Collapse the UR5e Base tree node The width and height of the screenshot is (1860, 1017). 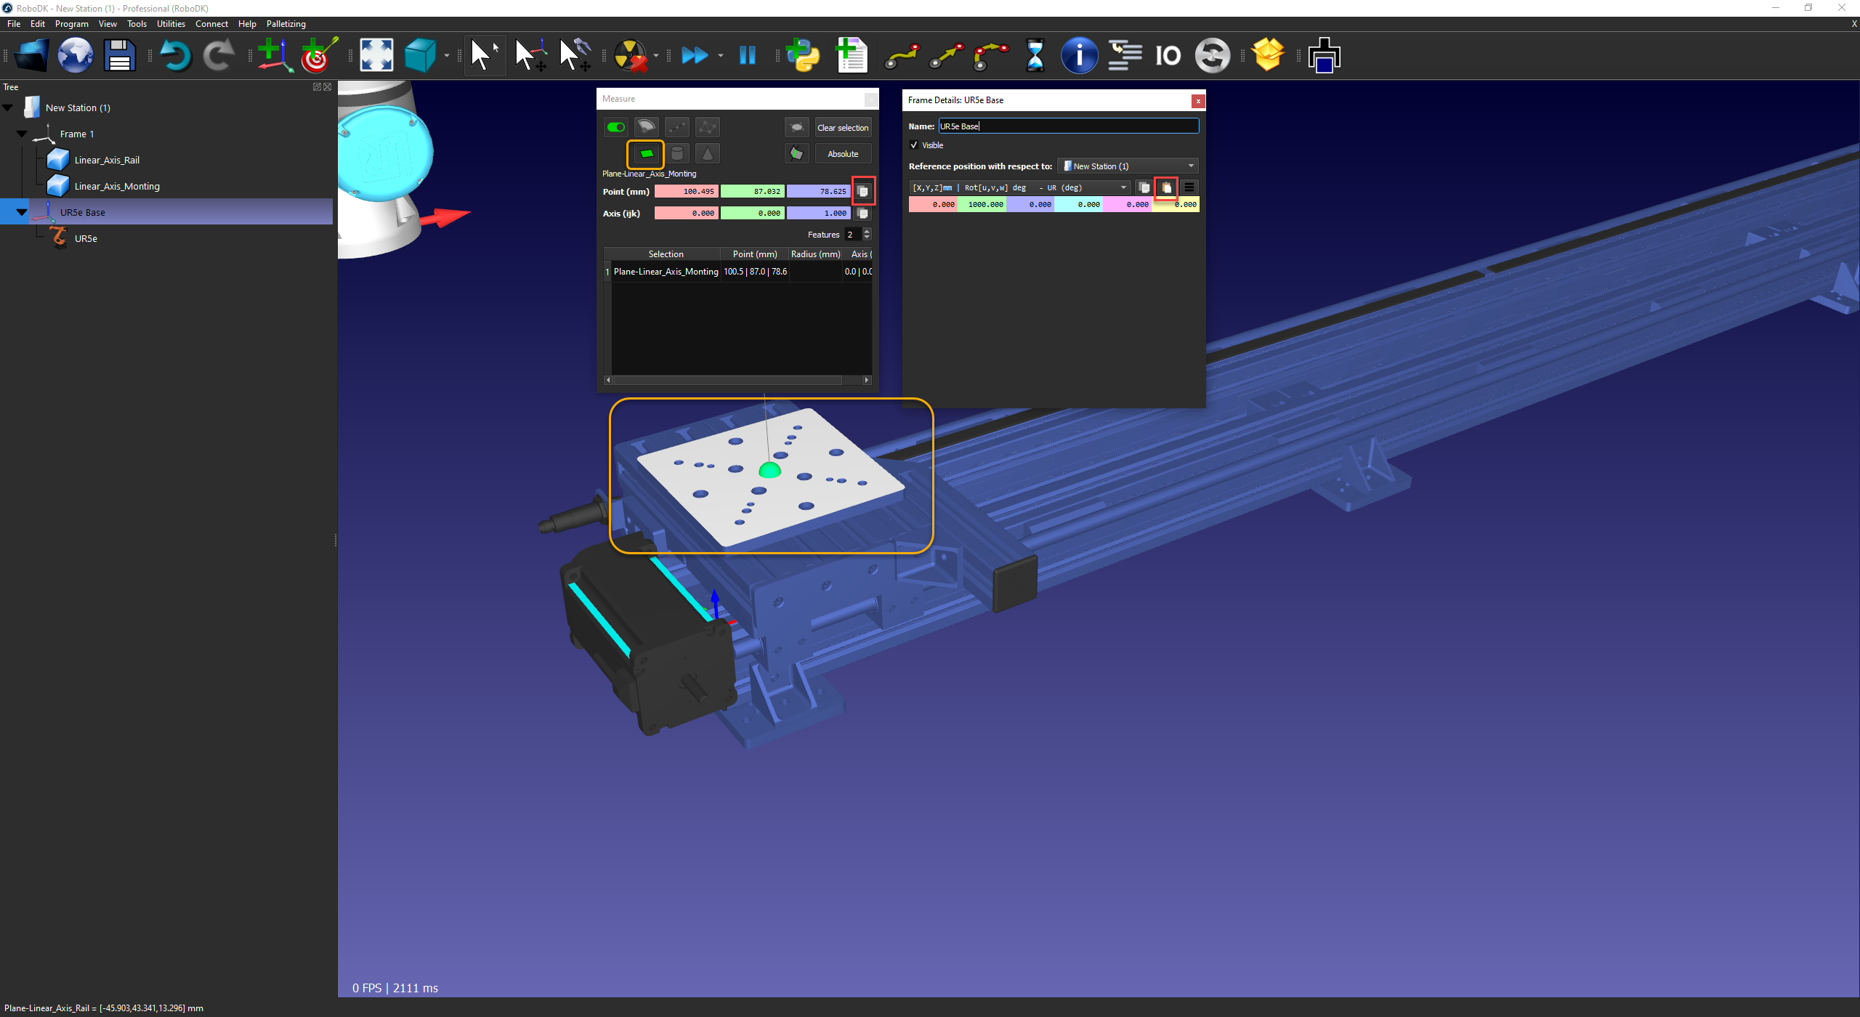(22, 213)
